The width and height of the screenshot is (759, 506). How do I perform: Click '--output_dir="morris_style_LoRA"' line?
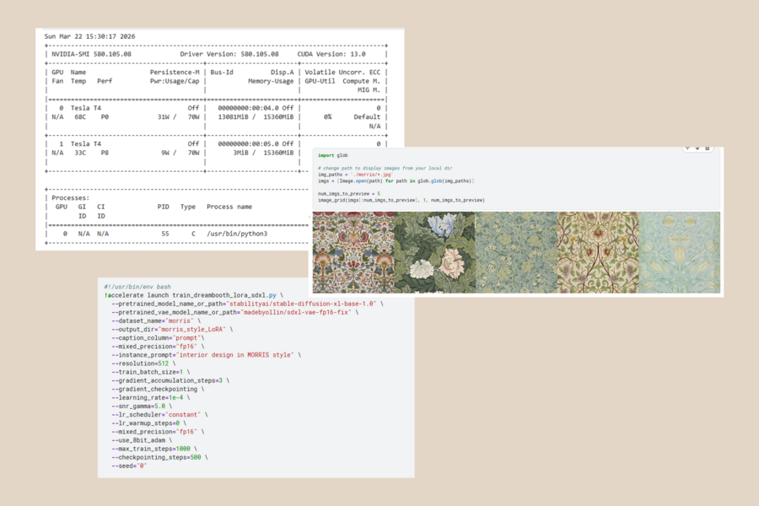172,329
